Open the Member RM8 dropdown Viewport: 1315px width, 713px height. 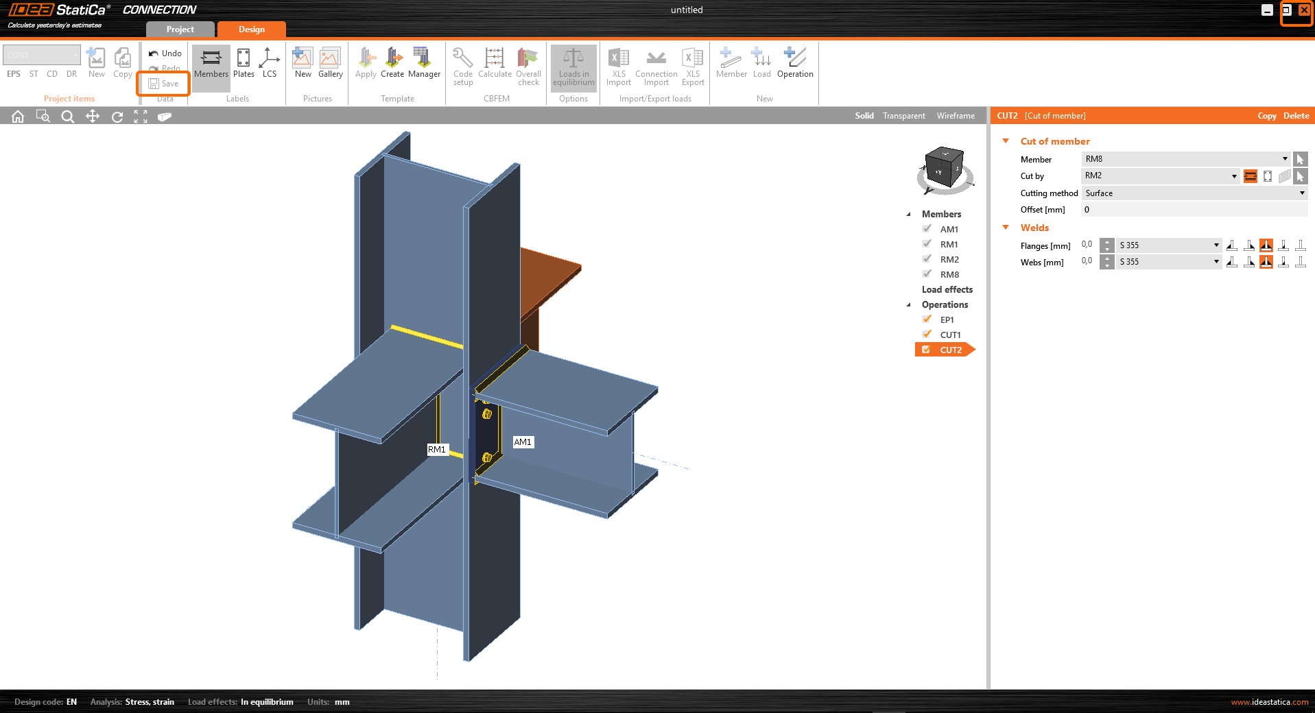click(1185, 159)
